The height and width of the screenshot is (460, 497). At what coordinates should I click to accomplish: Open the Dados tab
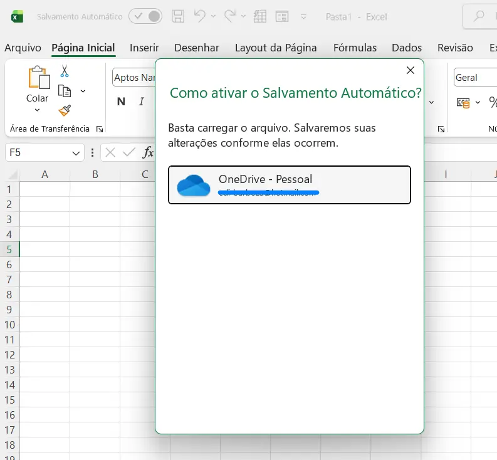(x=407, y=48)
